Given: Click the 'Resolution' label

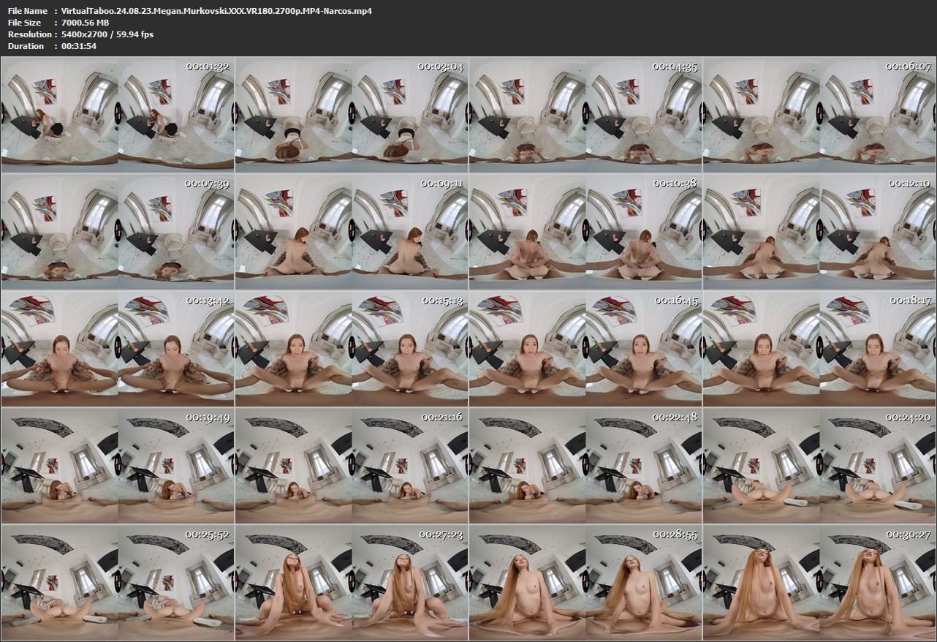Looking at the screenshot, I should (29, 34).
